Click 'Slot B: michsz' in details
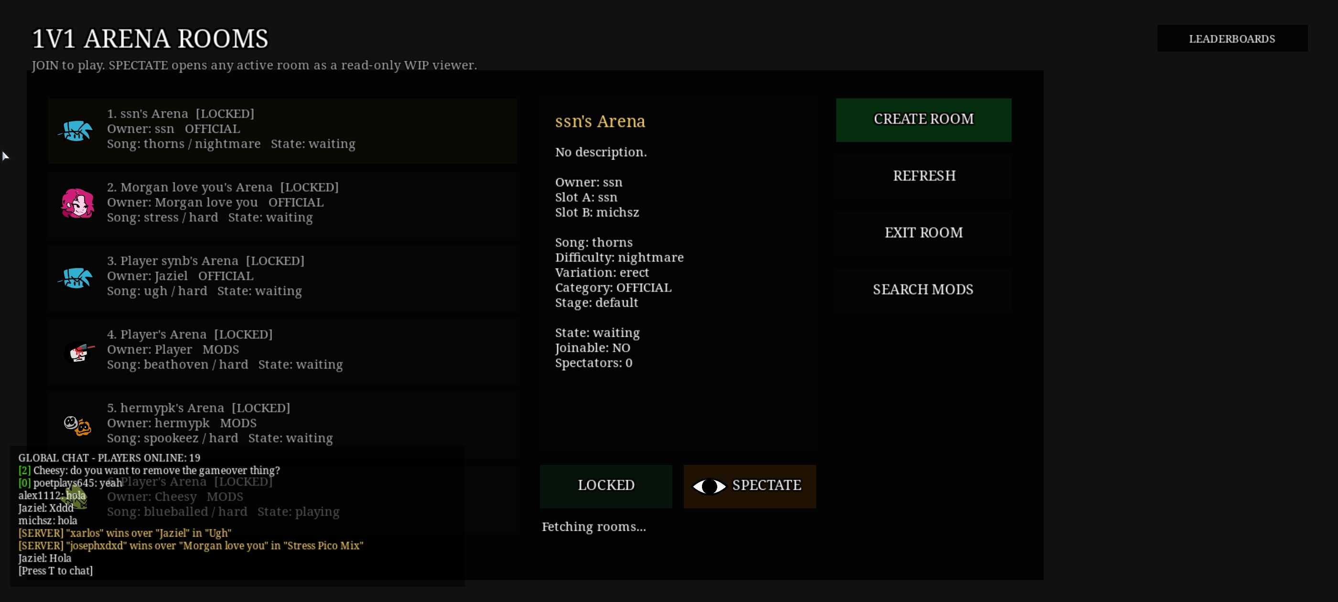This screenshot has width=1338, height=602. tap(597, 213)
